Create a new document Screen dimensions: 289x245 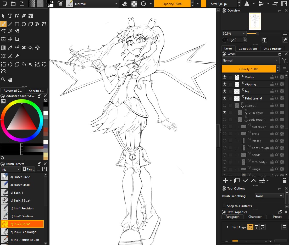click(x=5, y=4)
